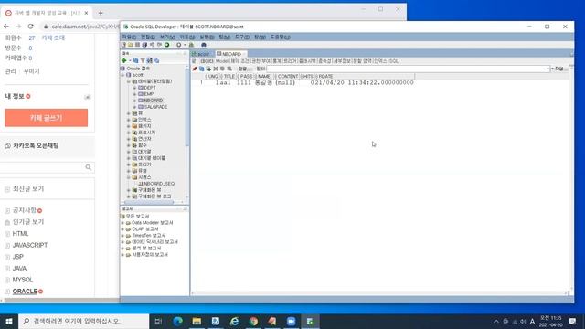Expand the SALGRADE table node
Image resolution: width=585 pixels, height=329 pixels.
pos(134,107)
